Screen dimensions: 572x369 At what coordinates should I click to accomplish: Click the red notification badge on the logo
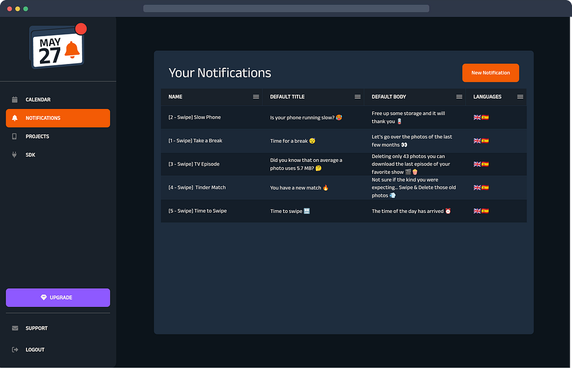80,28
